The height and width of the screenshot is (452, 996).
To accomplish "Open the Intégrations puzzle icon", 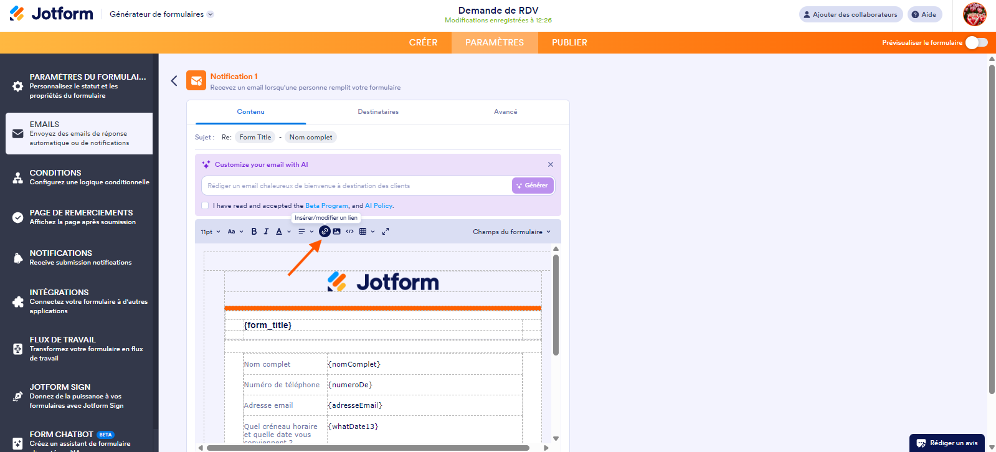I will tap(18, 301).
